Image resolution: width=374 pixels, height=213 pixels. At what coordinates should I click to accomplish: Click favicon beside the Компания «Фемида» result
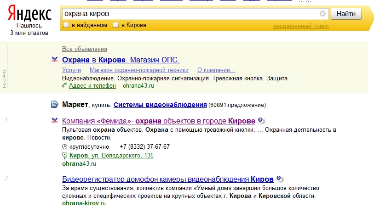coord(55,121)
